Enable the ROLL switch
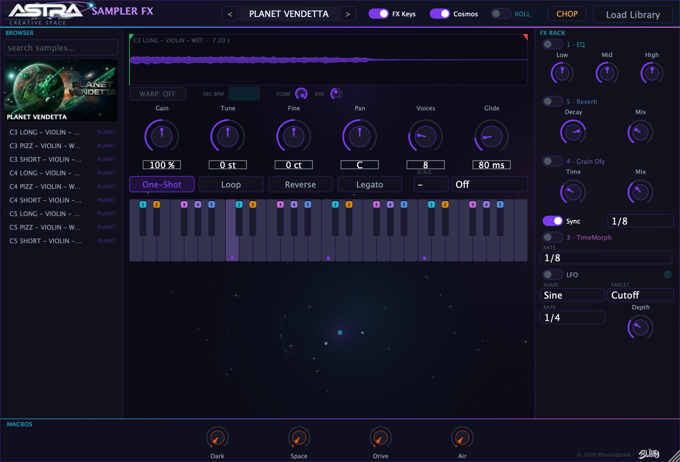Image resolution: width=680 pixels, height=462 pixels. pyautogui.click(x=501, y=14)
